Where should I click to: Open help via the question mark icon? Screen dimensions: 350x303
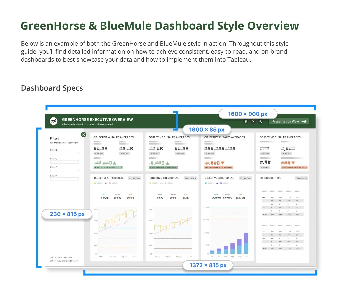(253, 121)
